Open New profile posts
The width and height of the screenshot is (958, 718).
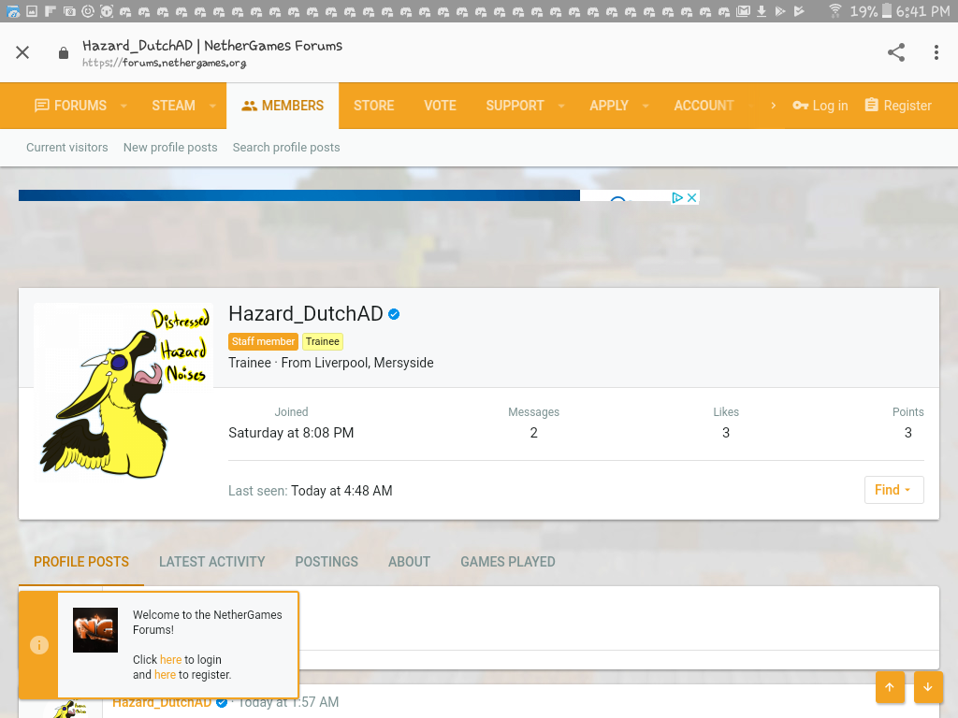(x=170, y=147)
